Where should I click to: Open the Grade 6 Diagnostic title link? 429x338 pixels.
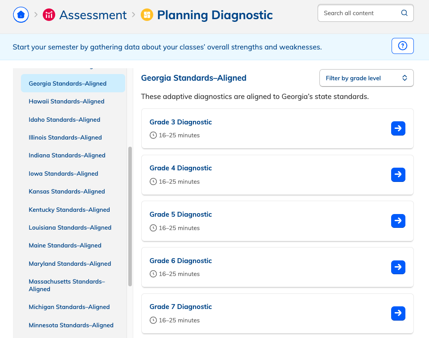180,261
